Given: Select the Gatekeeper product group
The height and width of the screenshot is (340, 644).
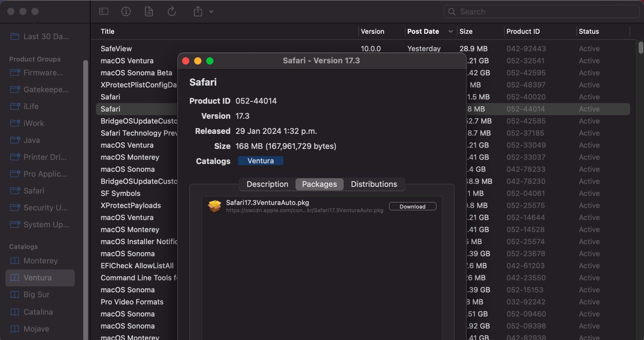Looking at the screenshot, I should click(x=40, y=89).
